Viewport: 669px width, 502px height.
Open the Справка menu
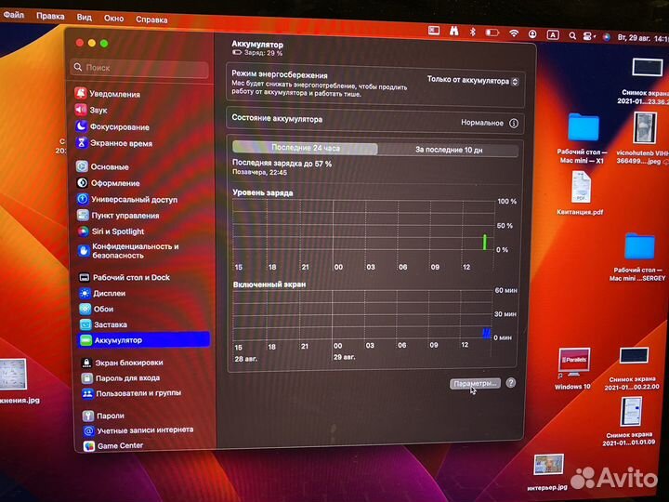[x=151, y=19]
